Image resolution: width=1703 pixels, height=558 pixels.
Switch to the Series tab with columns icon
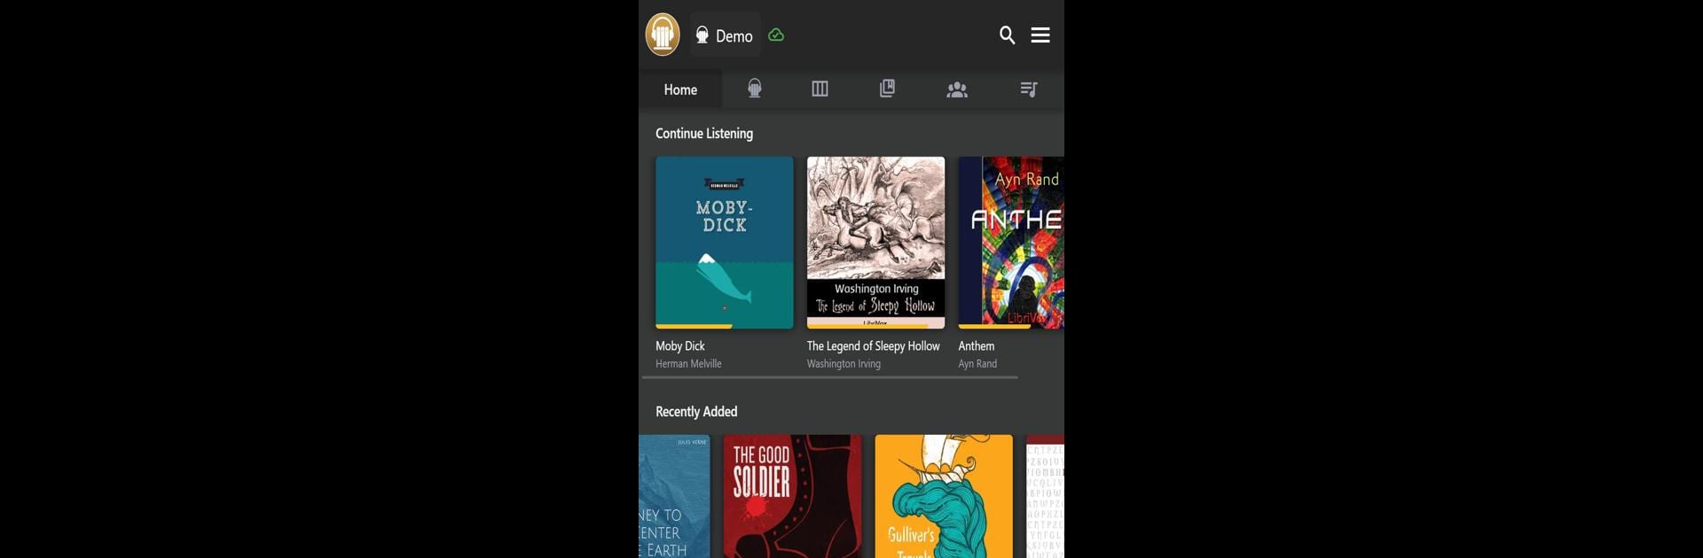[820, 89]
